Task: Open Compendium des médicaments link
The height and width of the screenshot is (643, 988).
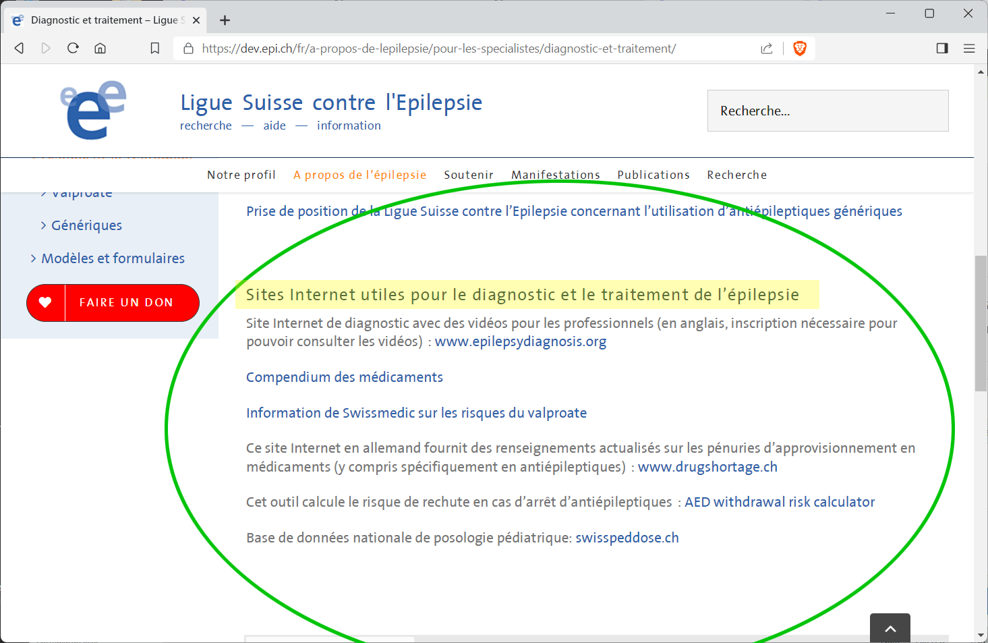Action: tap(345, 377)
